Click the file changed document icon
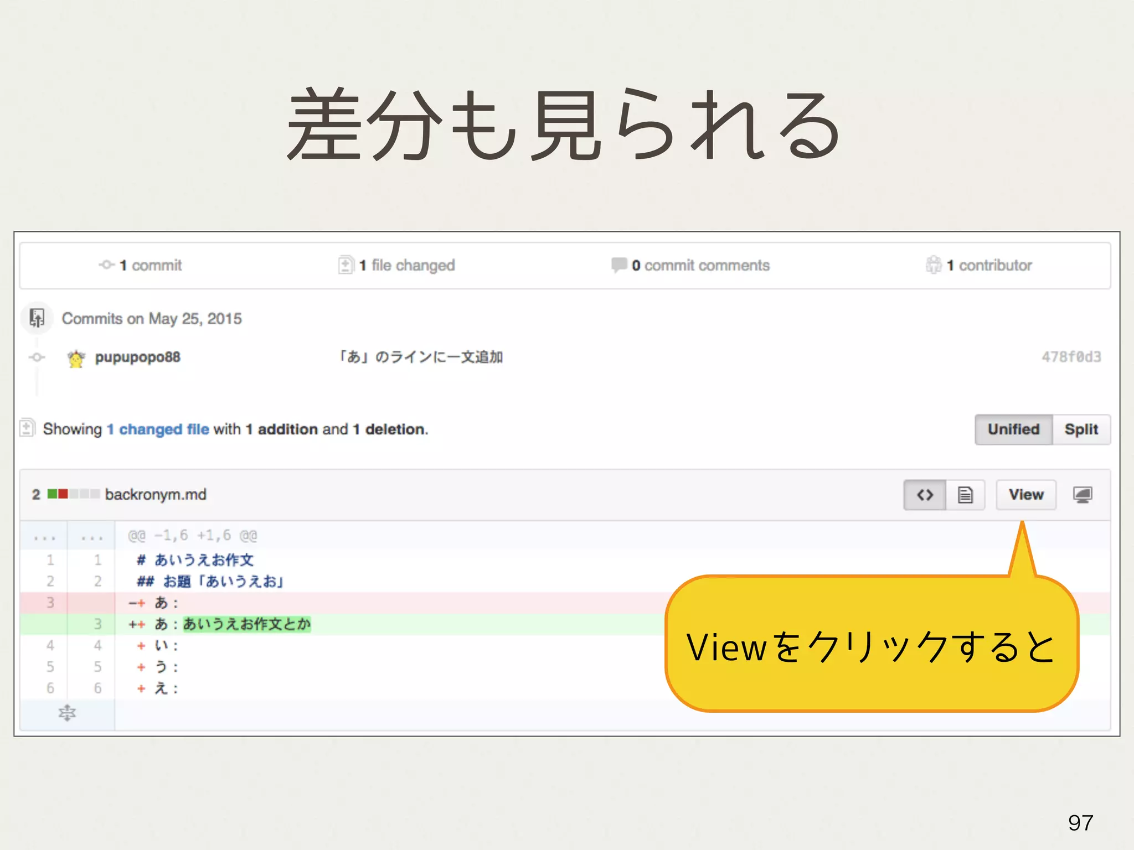The width and height of the screenshot is (1134, 850). [346, 265]
